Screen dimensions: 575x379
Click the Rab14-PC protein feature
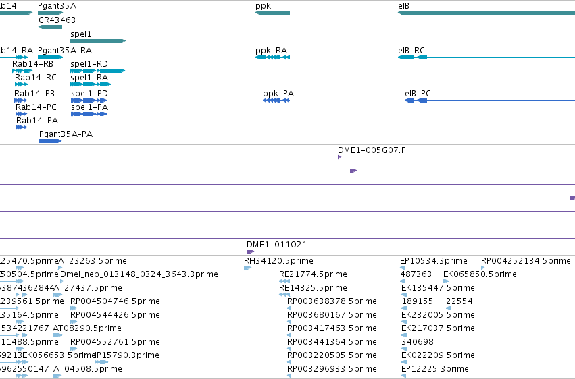(21, 114)
